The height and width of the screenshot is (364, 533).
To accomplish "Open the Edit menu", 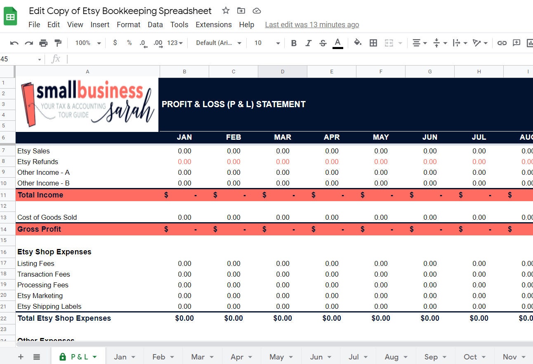I will [54, 25].
